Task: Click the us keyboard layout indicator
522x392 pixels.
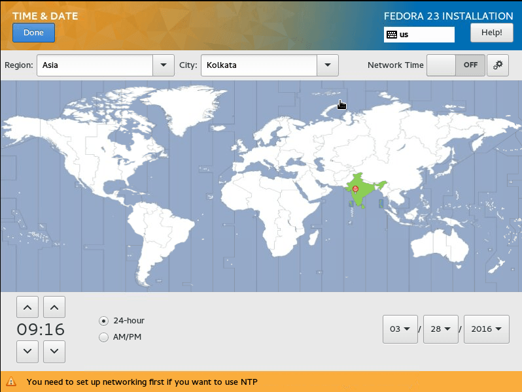Action: pyautogui.click(x=419, y=35)
